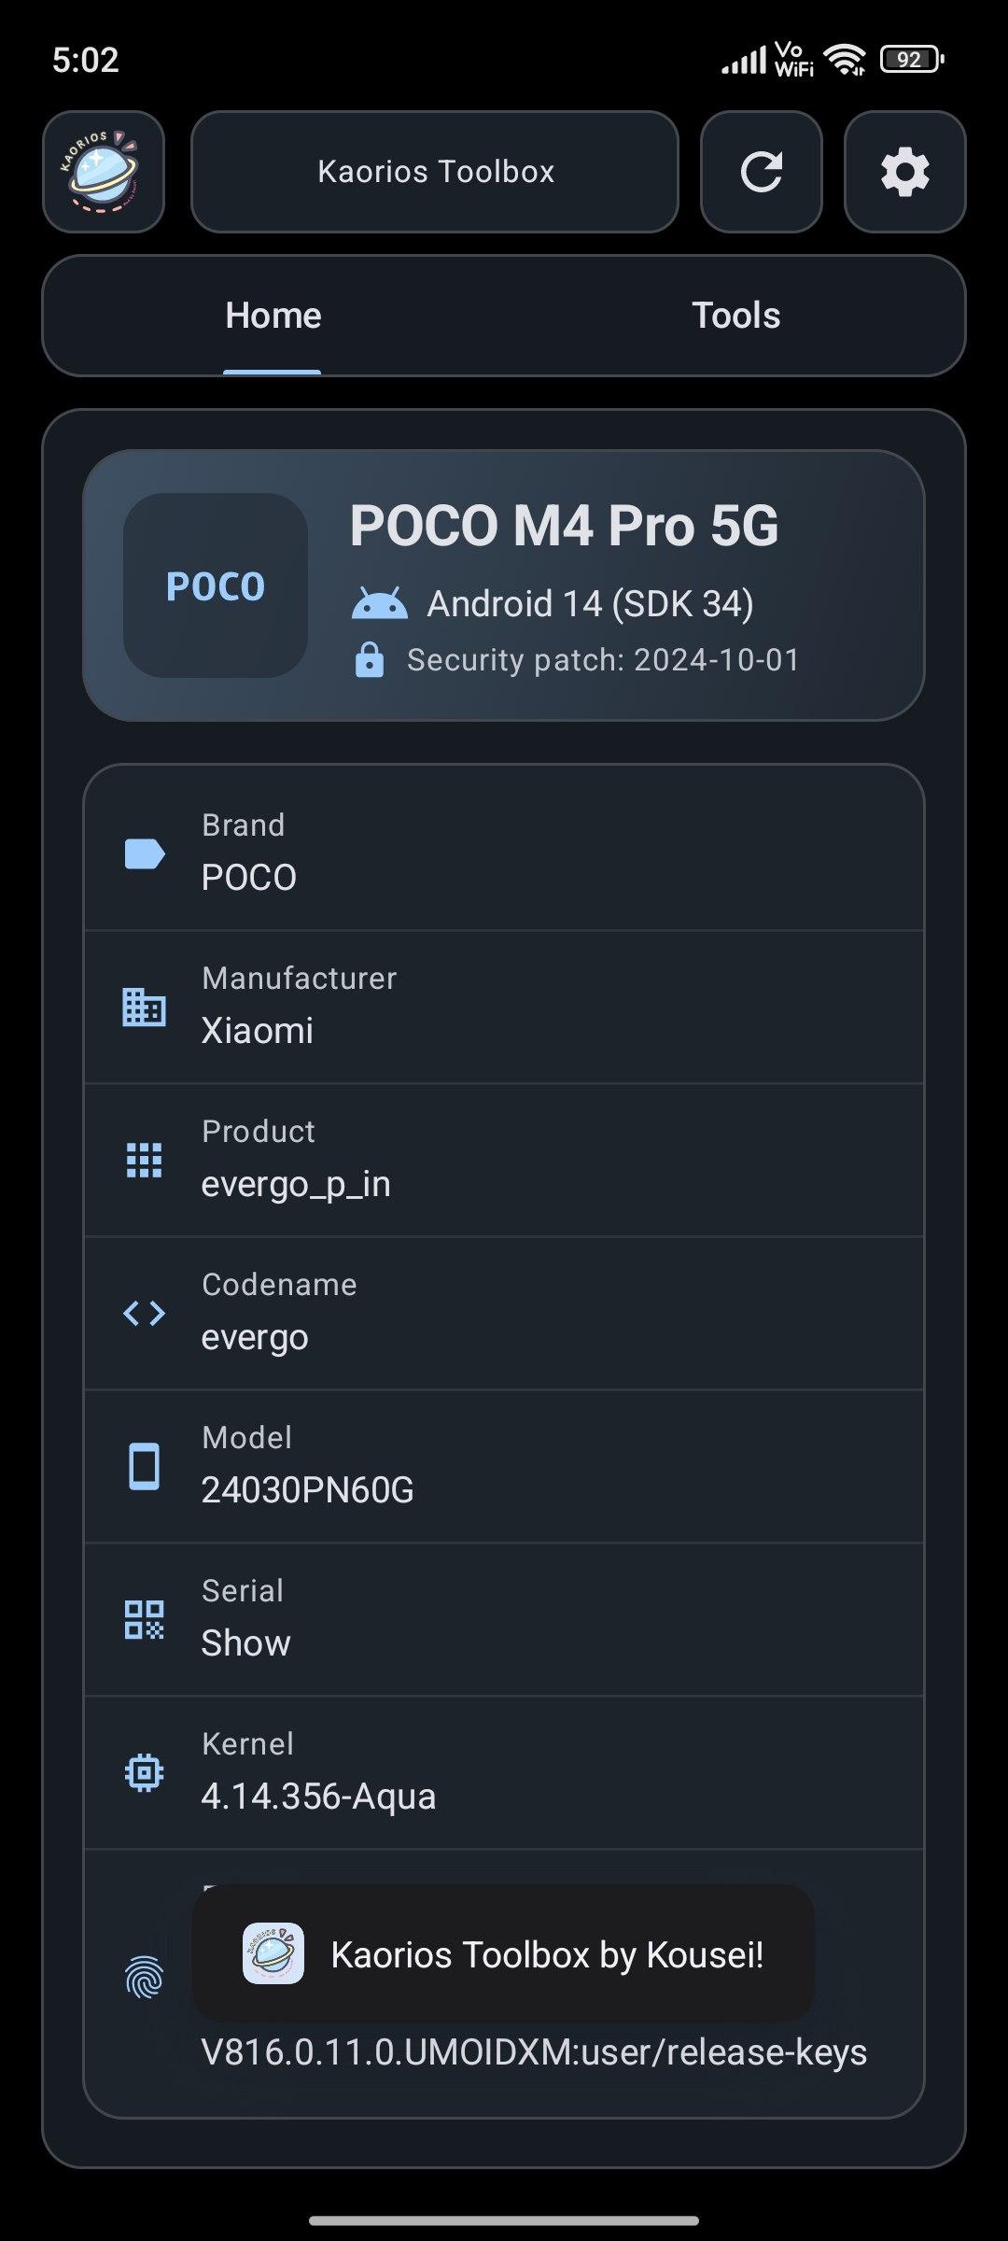Viewport: 1008px width, 2241px height.
Task: Tap the Android robot icon
Action: [x=379, y=604]
